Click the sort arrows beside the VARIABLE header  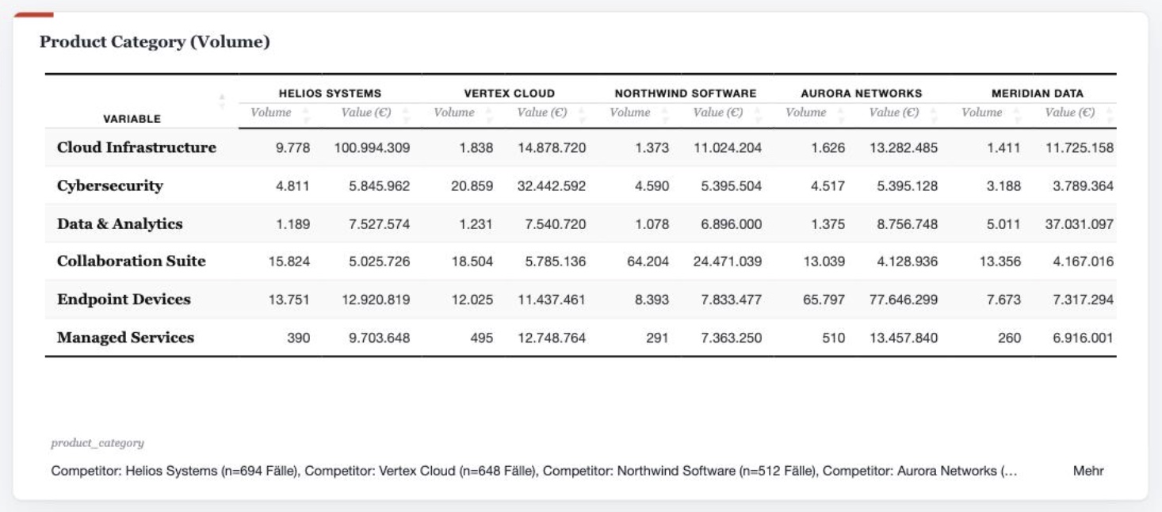coord(222,101)
